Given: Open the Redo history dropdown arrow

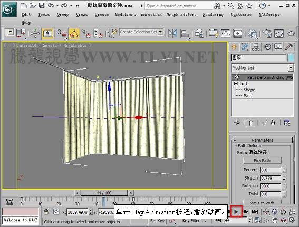Looking at the screenshot, I should point(71,6).
